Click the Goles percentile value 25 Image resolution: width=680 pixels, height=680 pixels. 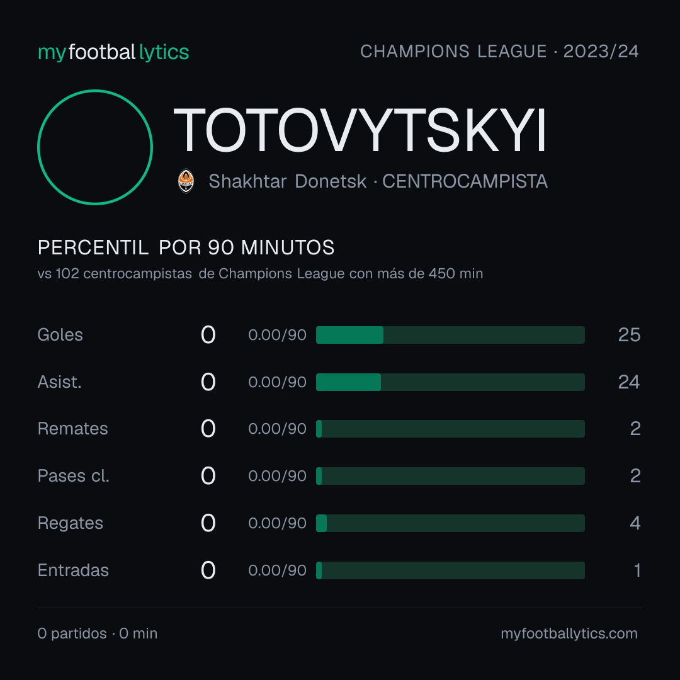point(629,335)
